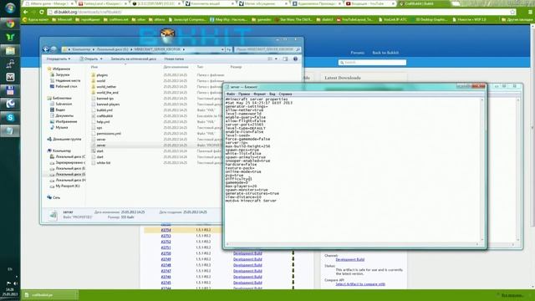
Task: Open the Explorer folder icon on taskbar
Action: tap(10, 51)
